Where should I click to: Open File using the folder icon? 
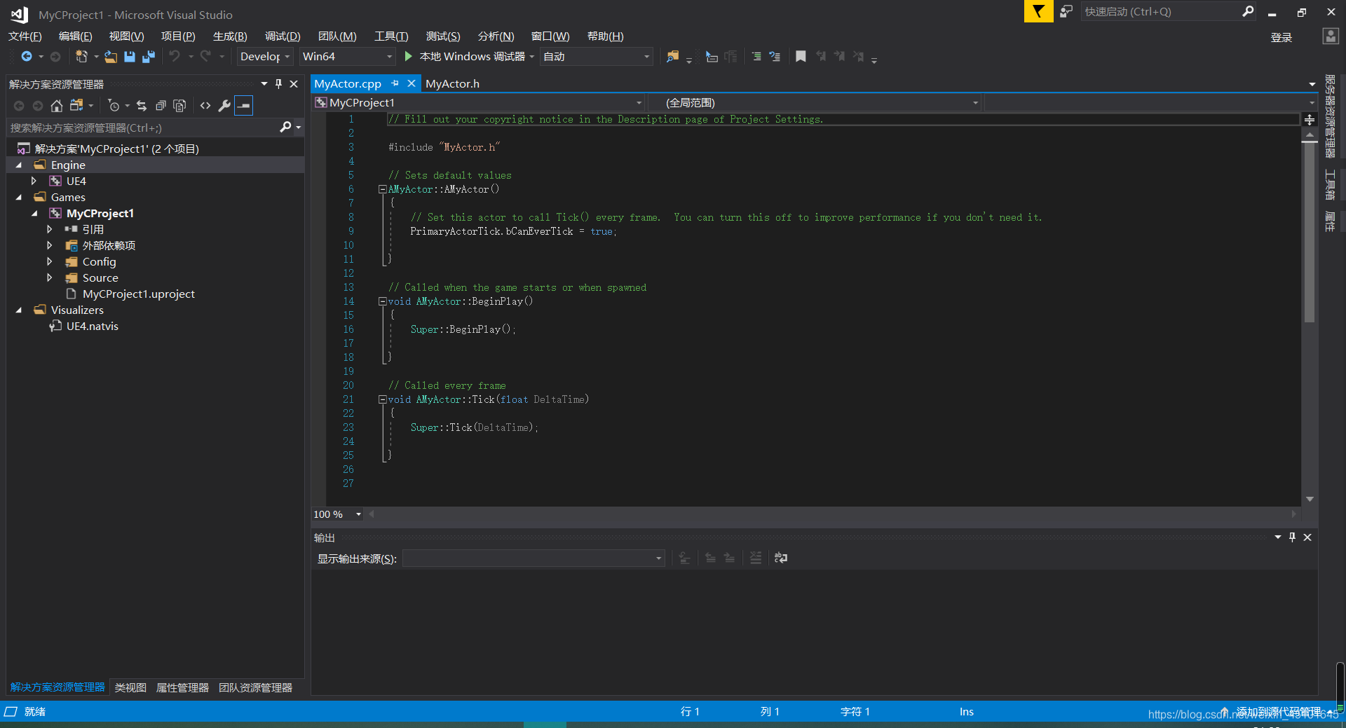point(111,57)
